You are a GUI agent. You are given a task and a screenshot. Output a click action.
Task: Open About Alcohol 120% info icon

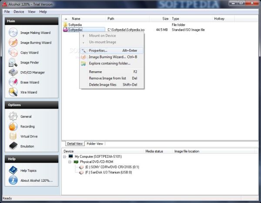coord(13,180)
